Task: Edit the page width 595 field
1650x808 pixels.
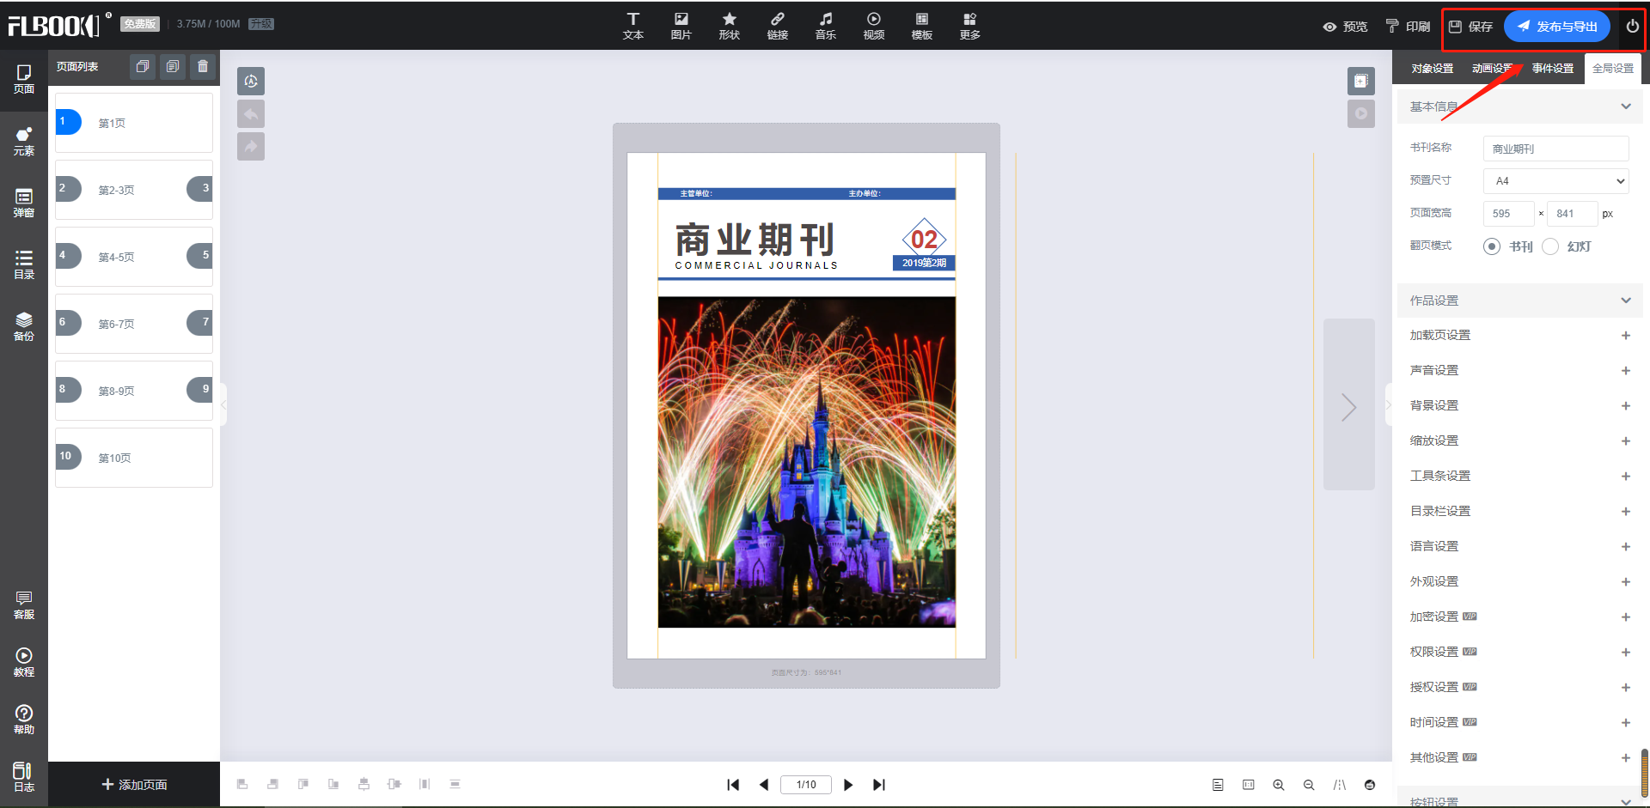Action: pos(1509,214)
